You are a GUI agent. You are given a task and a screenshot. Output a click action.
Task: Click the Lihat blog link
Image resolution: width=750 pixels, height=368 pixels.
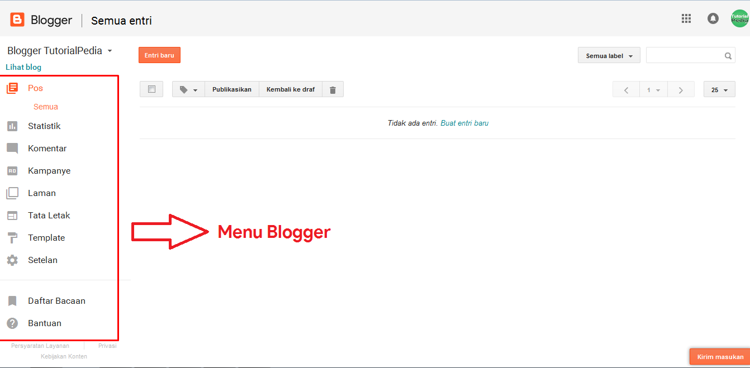click(x=23, y=67)
